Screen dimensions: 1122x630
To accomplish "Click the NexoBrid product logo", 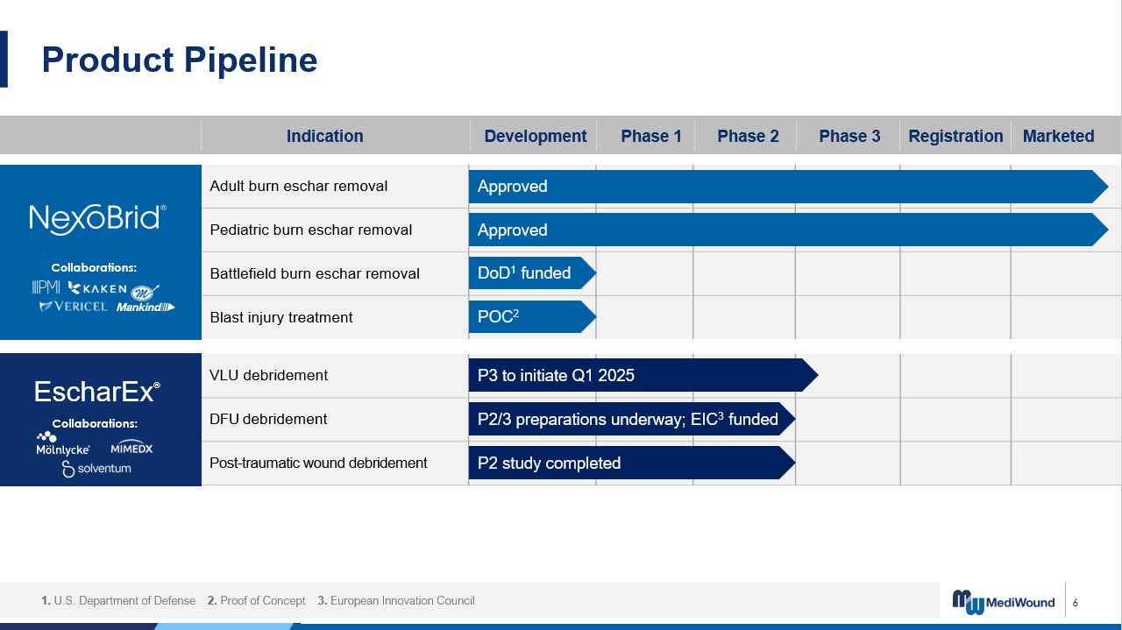I will (97, 218).
